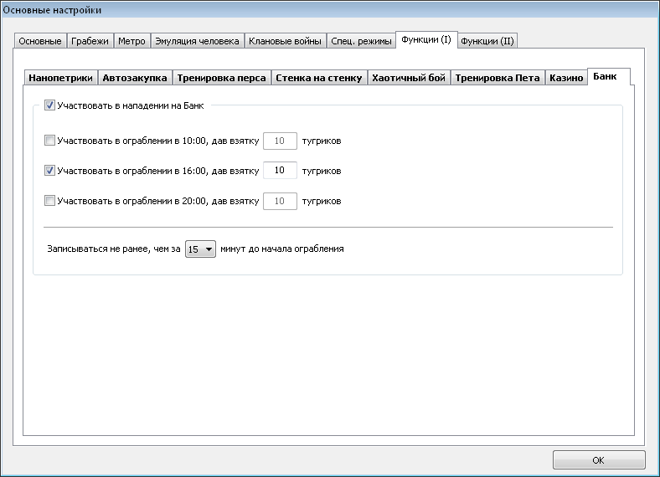Click the text 'минут до начала ограбления'

pyautogui.click(x=282, y=249)
